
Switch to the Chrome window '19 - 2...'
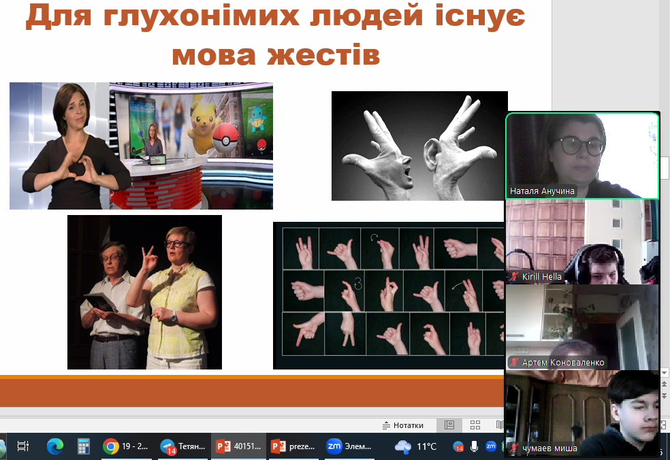click(x=125, y=446)
